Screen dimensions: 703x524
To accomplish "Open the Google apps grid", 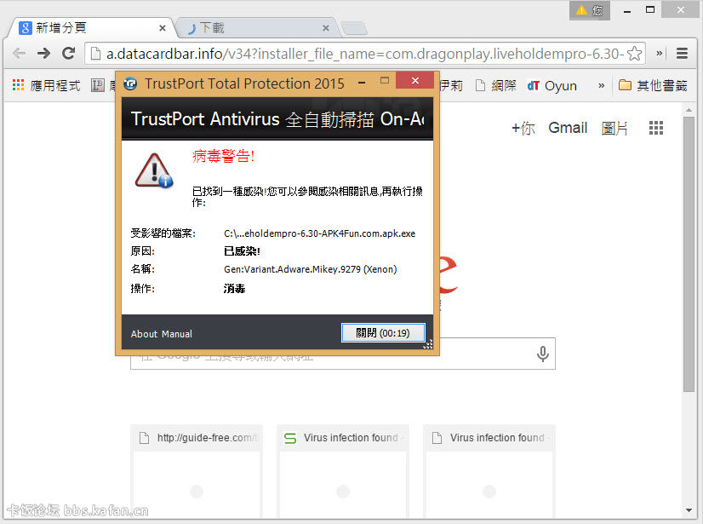I will pyautogui.click(x=655, y=128).
